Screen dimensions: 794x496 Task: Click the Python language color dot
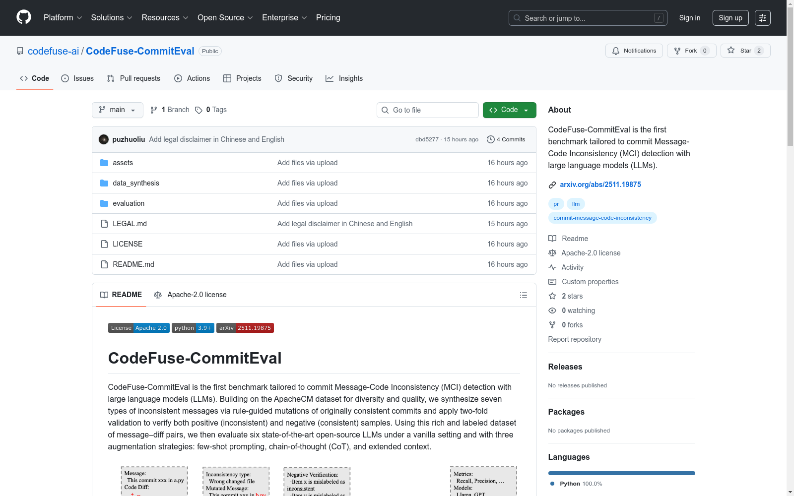(x=552, y=484)
